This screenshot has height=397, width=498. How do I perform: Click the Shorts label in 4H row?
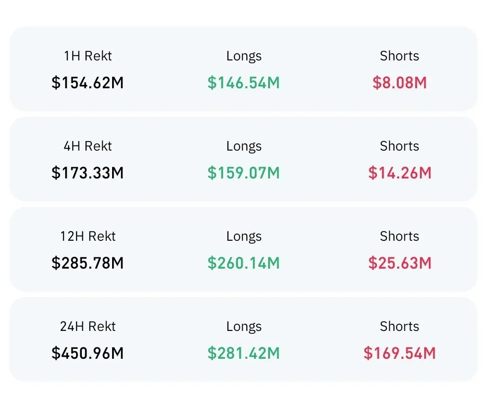(x=400, y=146)
